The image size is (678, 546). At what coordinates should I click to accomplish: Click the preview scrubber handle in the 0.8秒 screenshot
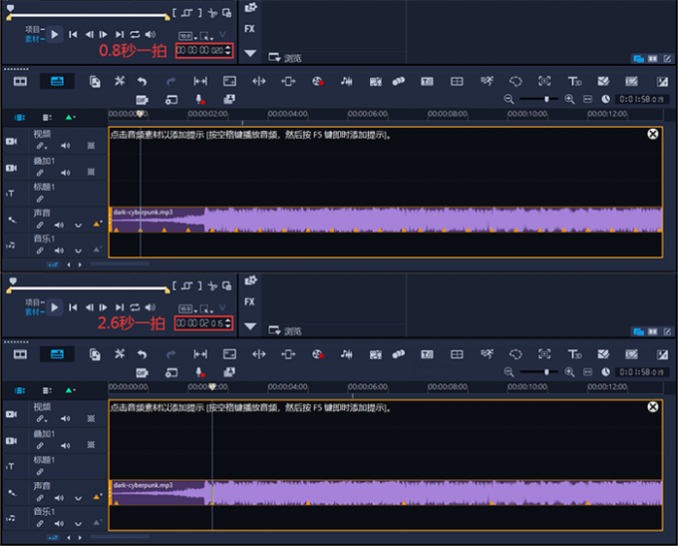pos(10,8)
